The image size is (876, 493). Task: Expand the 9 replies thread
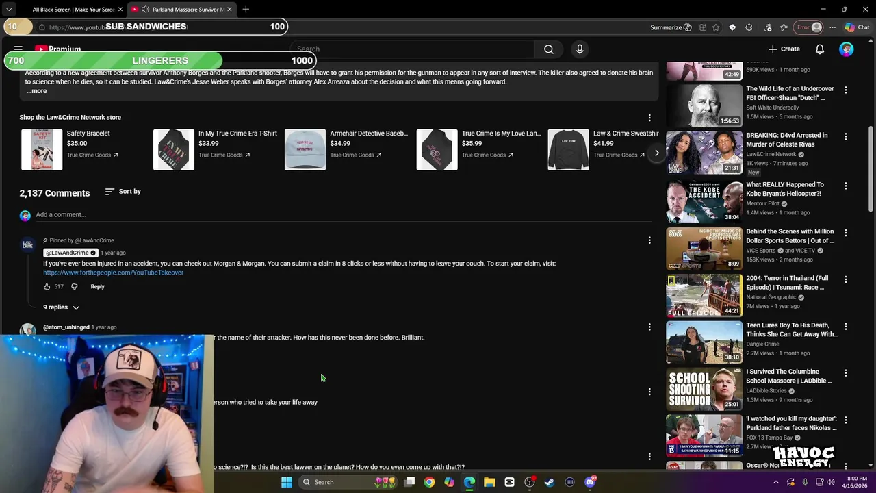pos(61,307)
